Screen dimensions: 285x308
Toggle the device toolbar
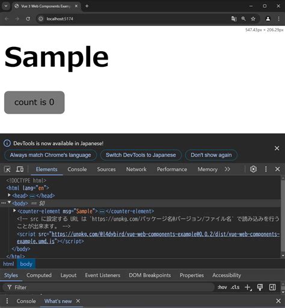[20, 169]
